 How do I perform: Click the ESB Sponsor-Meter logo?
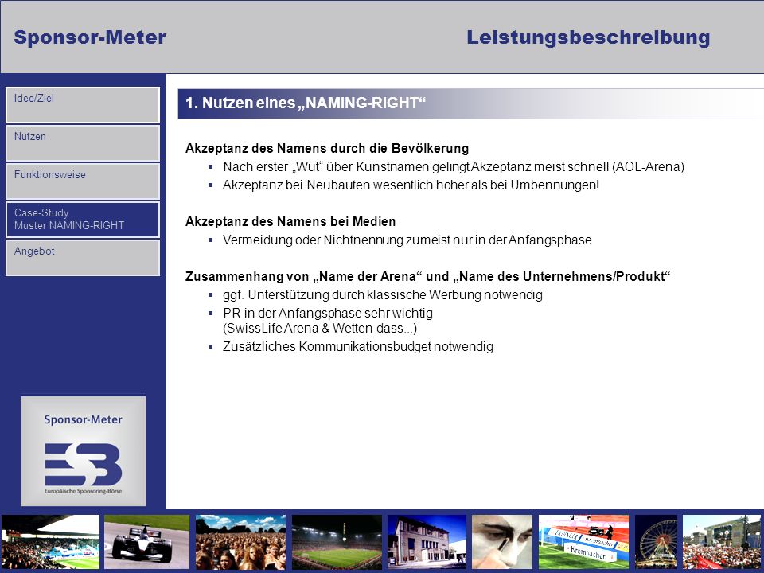tap(84, 450)
